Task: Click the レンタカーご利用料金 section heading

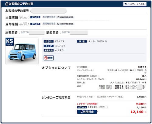Action: click(x=56, y=98)
